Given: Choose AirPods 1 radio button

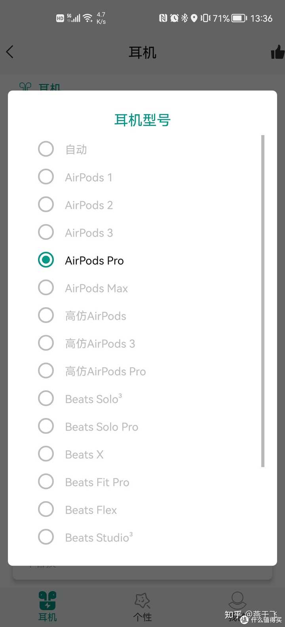Looking at the screenshot, I should click(x=46, y=177).
